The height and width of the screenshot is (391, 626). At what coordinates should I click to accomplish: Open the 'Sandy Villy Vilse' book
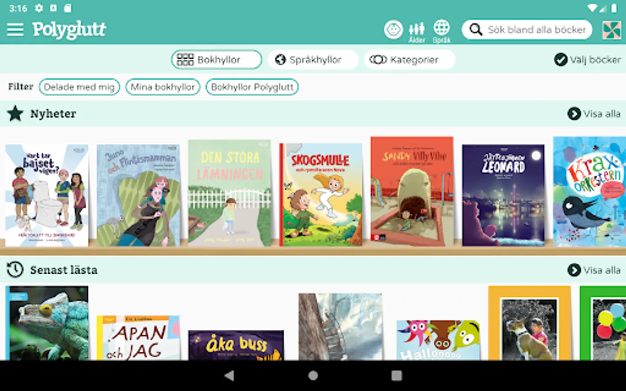(412, 192)
